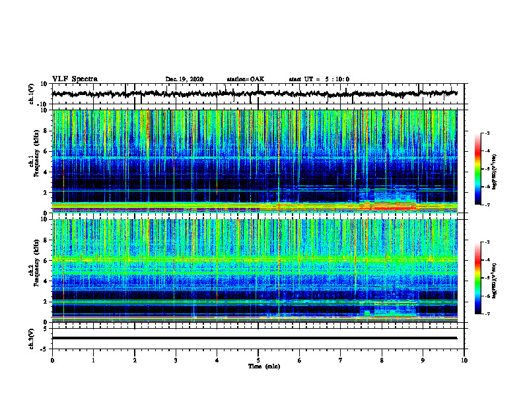Click the "station=GAK" header label
The image size is (523, 404).
click(x=246, y=79)
